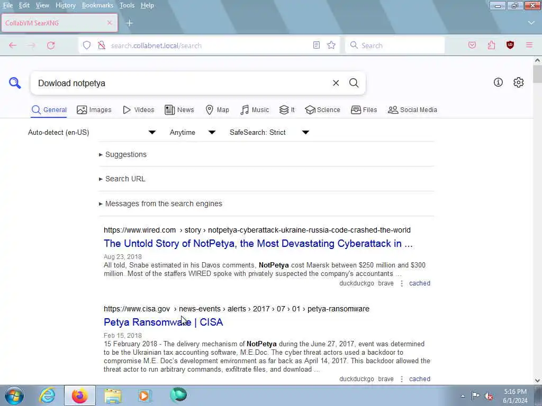Open the Action Center flag icon

click(x=476, y=396)
